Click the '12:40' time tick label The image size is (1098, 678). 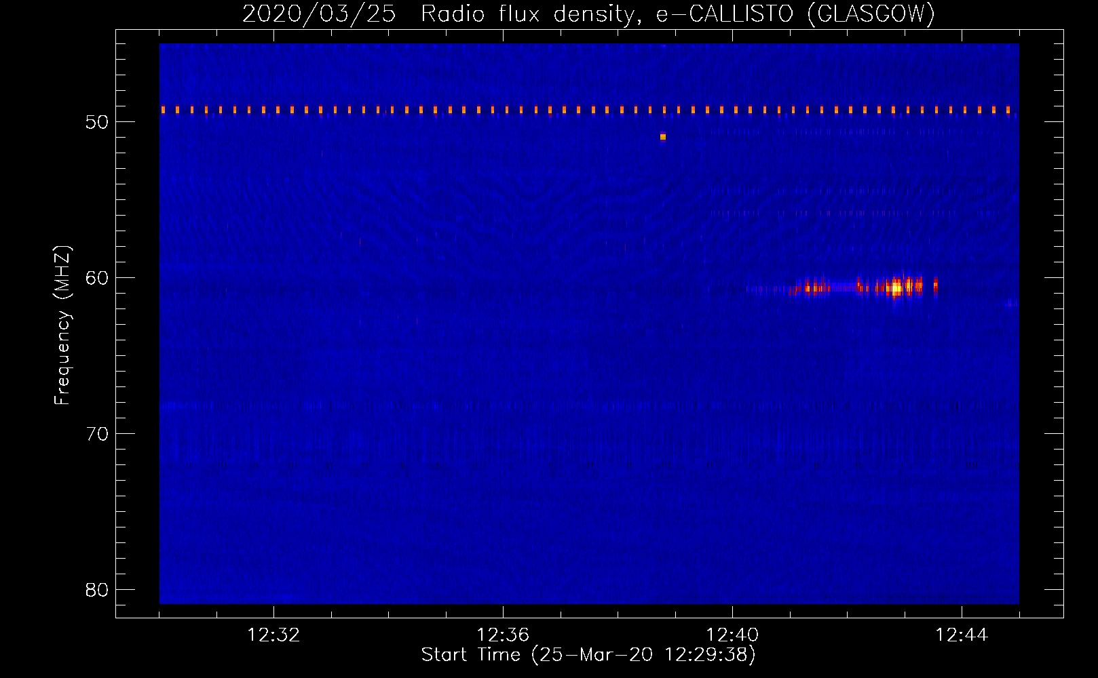[x=732, y=635]
